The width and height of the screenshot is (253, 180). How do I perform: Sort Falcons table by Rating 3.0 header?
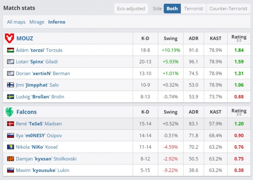[239, 112]
